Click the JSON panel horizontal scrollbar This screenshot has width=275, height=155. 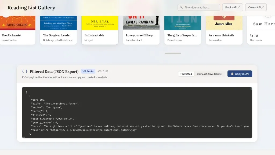click(x=24, y=137)
